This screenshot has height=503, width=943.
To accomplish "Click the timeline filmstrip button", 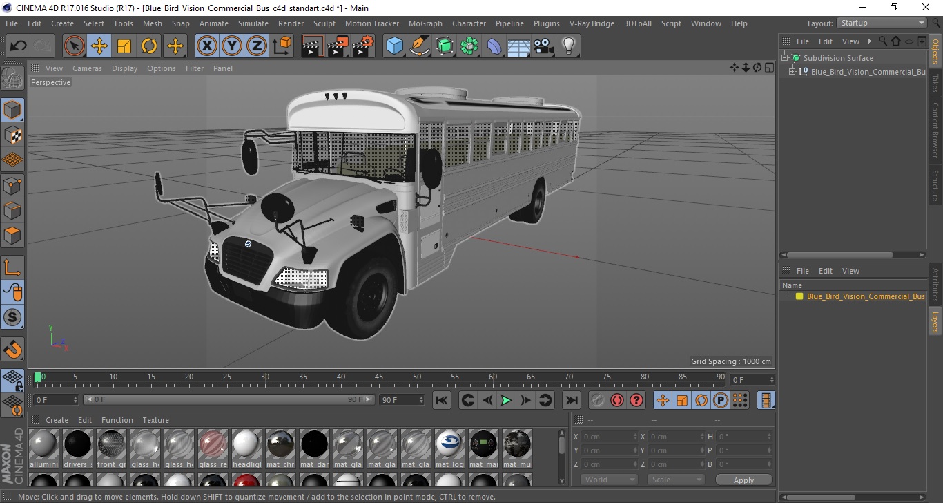I will (x=766, y=400).
